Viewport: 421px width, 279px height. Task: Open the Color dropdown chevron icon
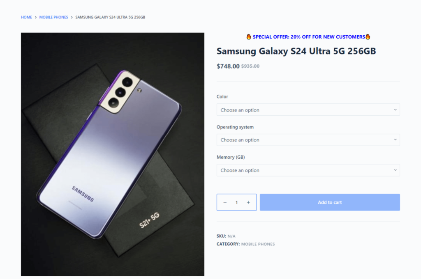tap(396, 110)
